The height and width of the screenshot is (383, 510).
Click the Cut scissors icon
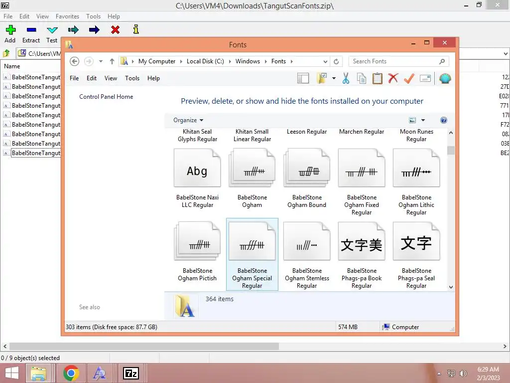tap(346, 78)
